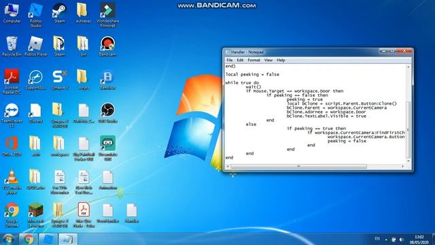Click the 'peeking = true' line
Viewport: 435px width, 245px height.
(x=304, y=99)
